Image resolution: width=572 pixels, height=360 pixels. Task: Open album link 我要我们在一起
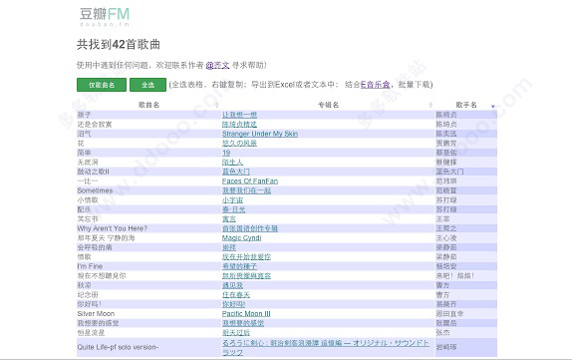click(246, 190)
